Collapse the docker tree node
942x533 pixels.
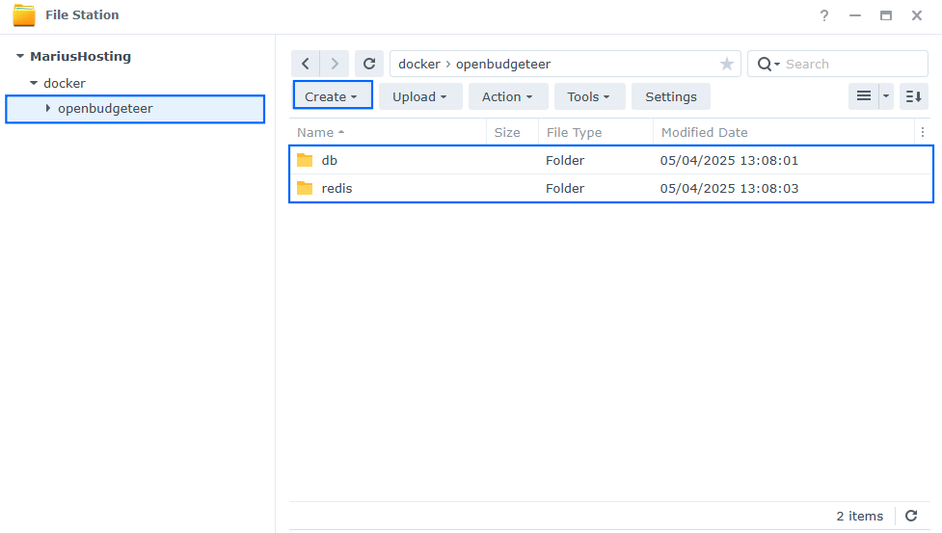(34, 83)
